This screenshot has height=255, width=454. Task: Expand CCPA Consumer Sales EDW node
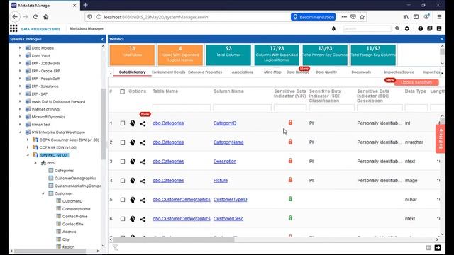[x=28, y=140]
